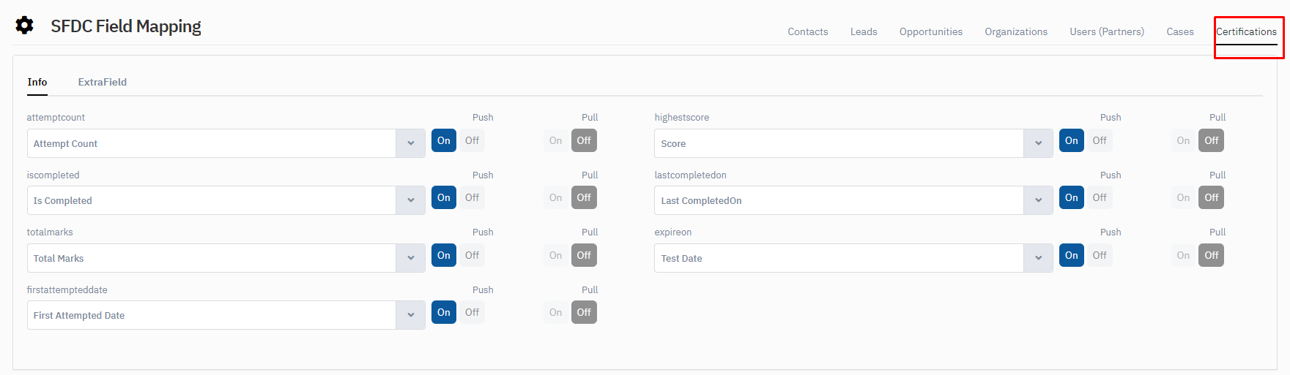Select the Leads tab
The image size is (1290, 375).
click(864, 31)
